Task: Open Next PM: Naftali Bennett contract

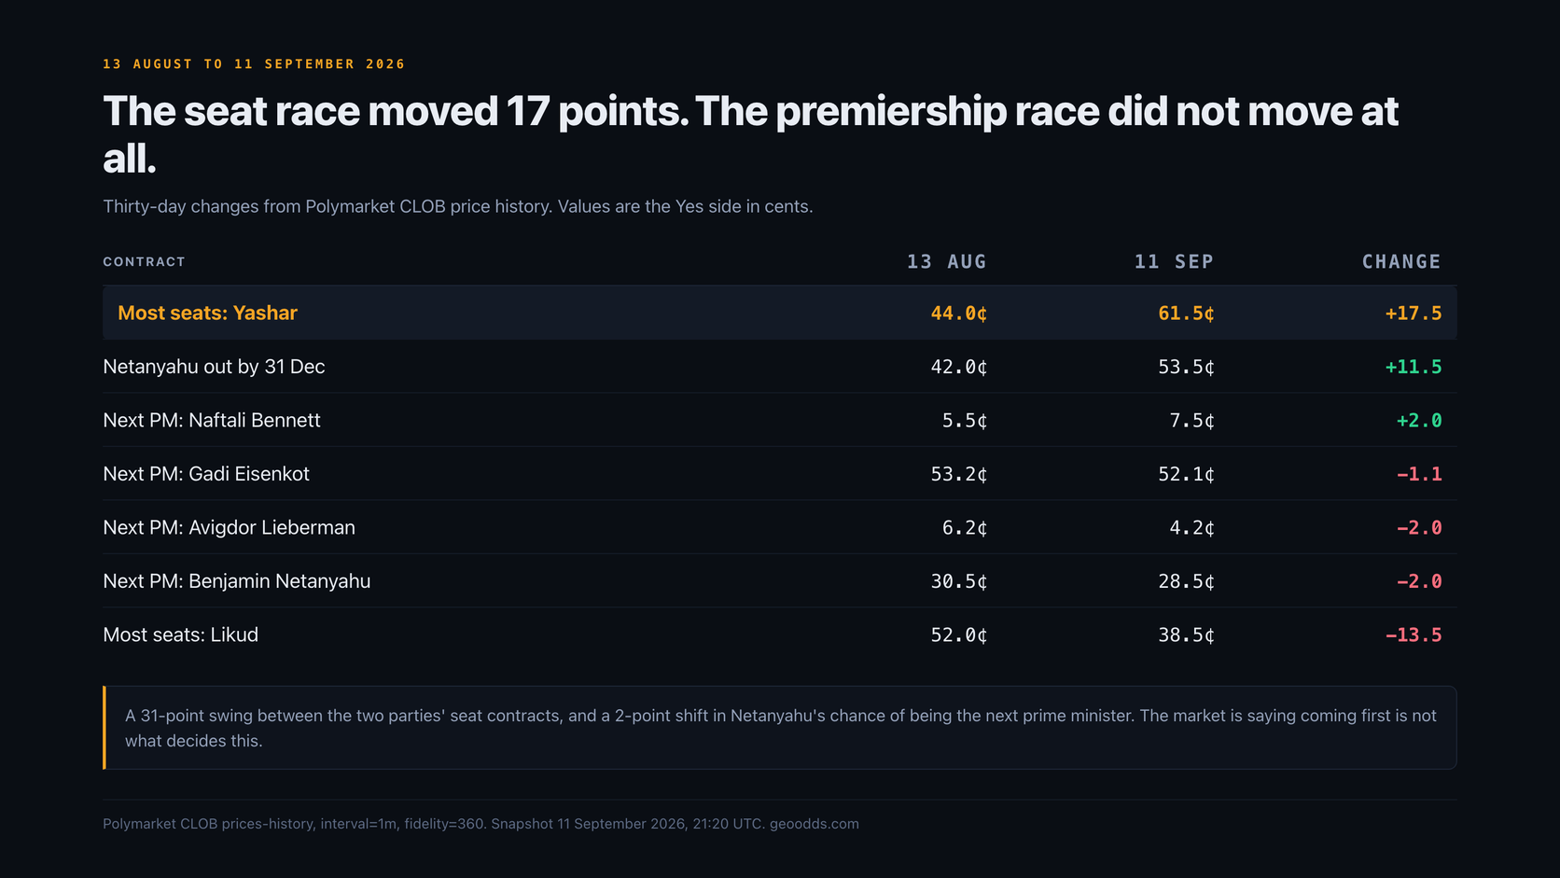Action: (212, 420)
